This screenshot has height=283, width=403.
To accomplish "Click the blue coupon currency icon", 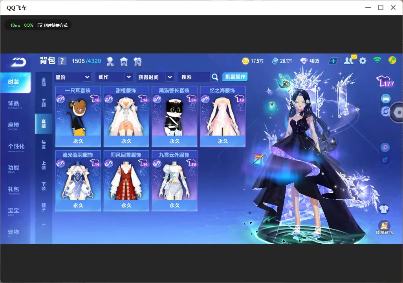I will [x=275, y=61].
